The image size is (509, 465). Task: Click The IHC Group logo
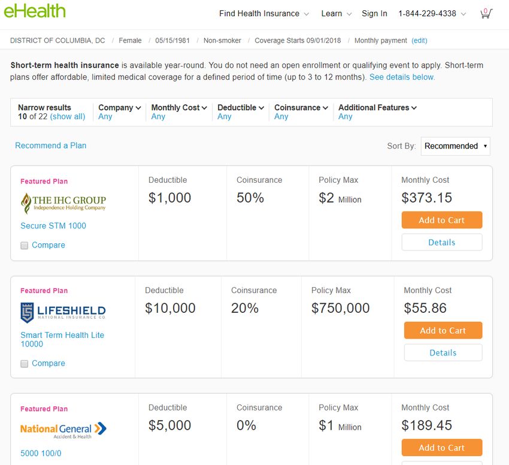(x=63, y=203)
